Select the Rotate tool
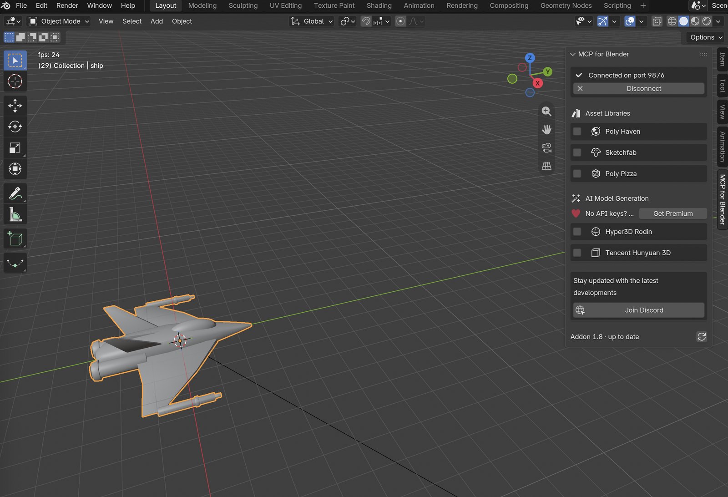728x497 pixels. (x=15, y=127)
